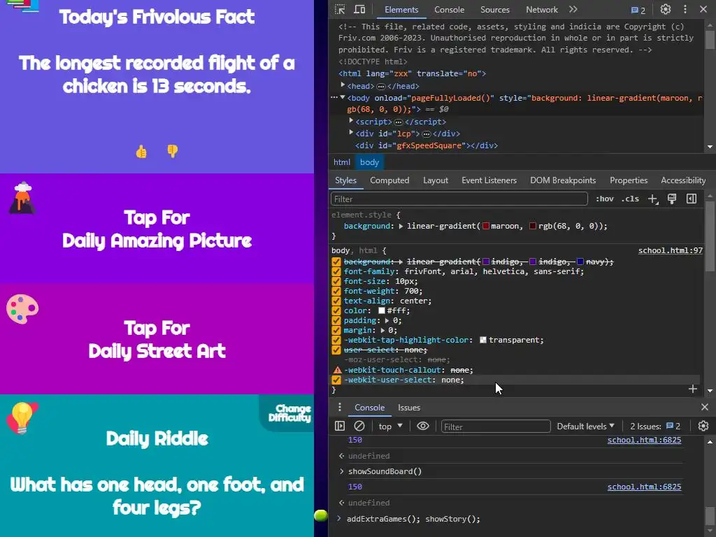Create live expression eye icon
Image resolution: width=716 pixels, height=537 pixels.
[x=423, y=426]
